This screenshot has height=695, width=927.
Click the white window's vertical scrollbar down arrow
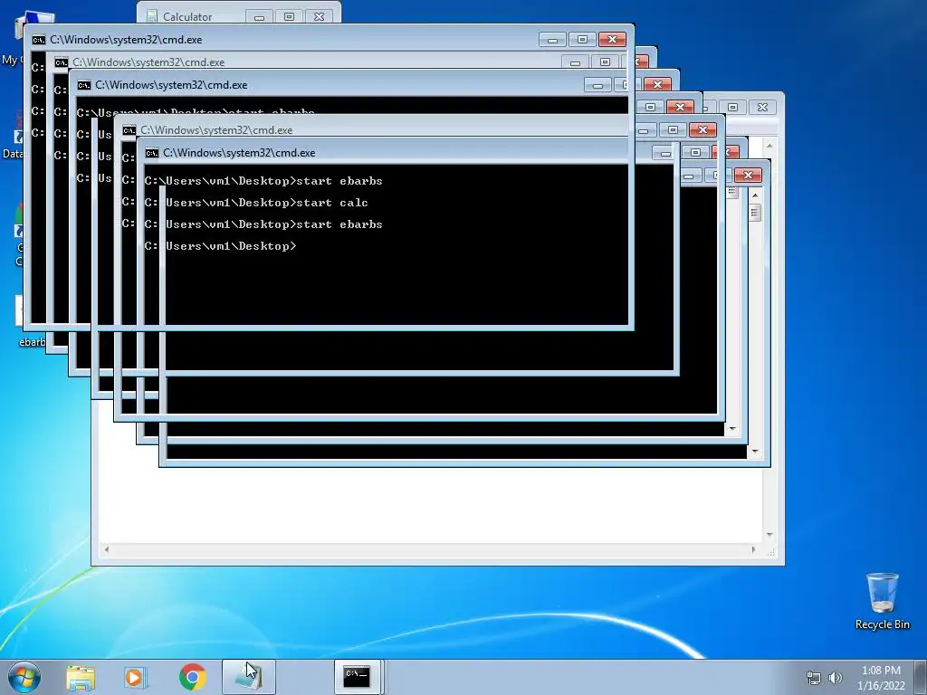769,535
